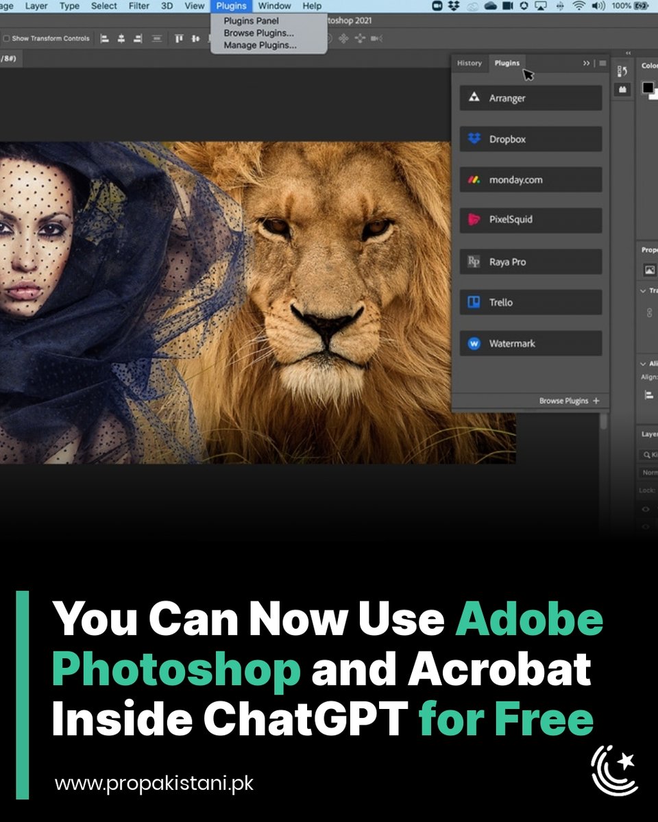Collapse right panels with double-arrow
This screenshot has width=658, height=822.
pos(629,53)
